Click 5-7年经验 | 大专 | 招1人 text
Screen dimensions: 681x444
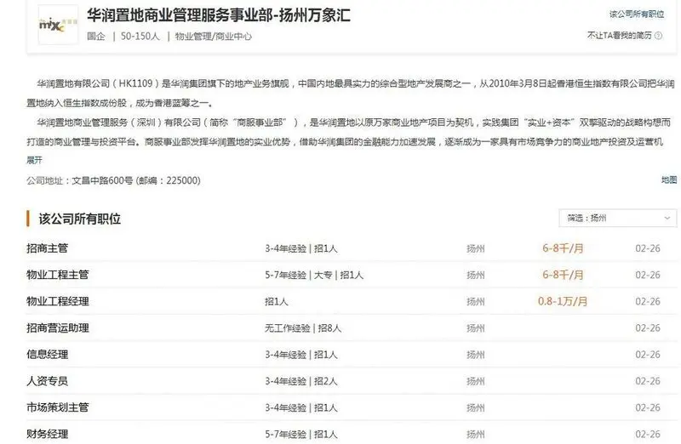coord(314,276)
